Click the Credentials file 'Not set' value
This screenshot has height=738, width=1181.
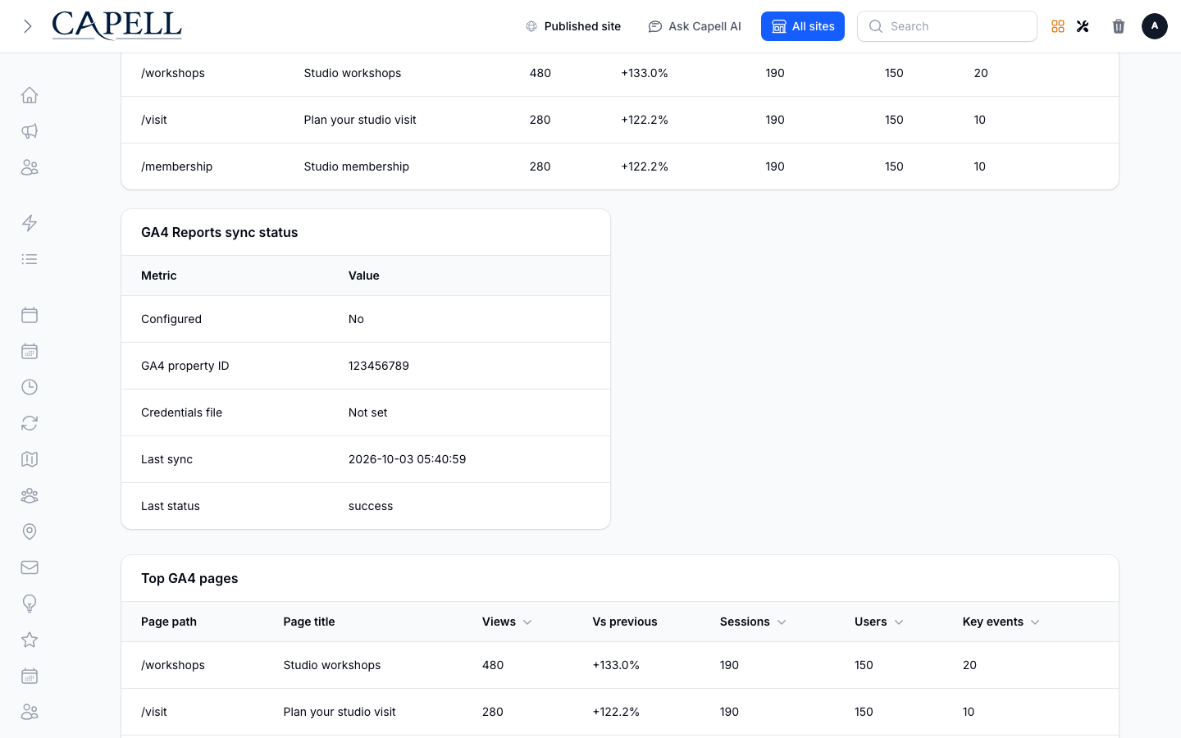[368, 412]
